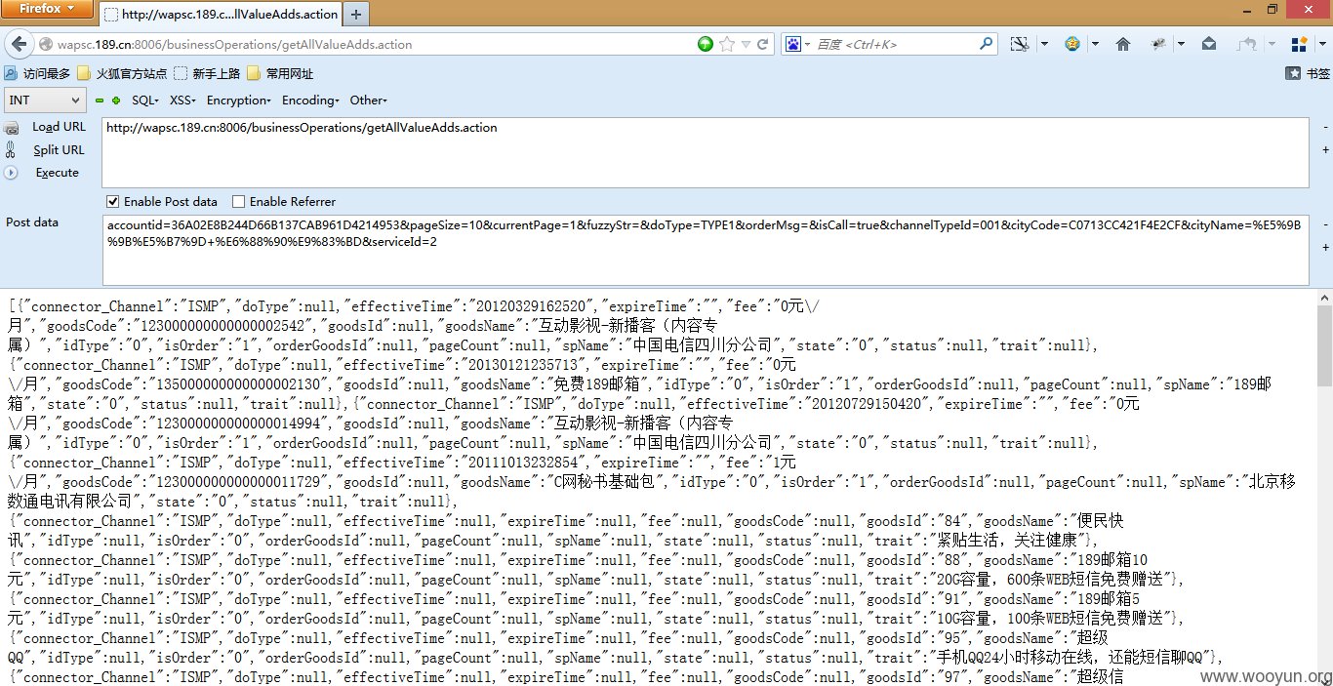Screen dimensions: 1333x686
Task: Open the 访问最多 bookmark
Action: tap(37, 73)
